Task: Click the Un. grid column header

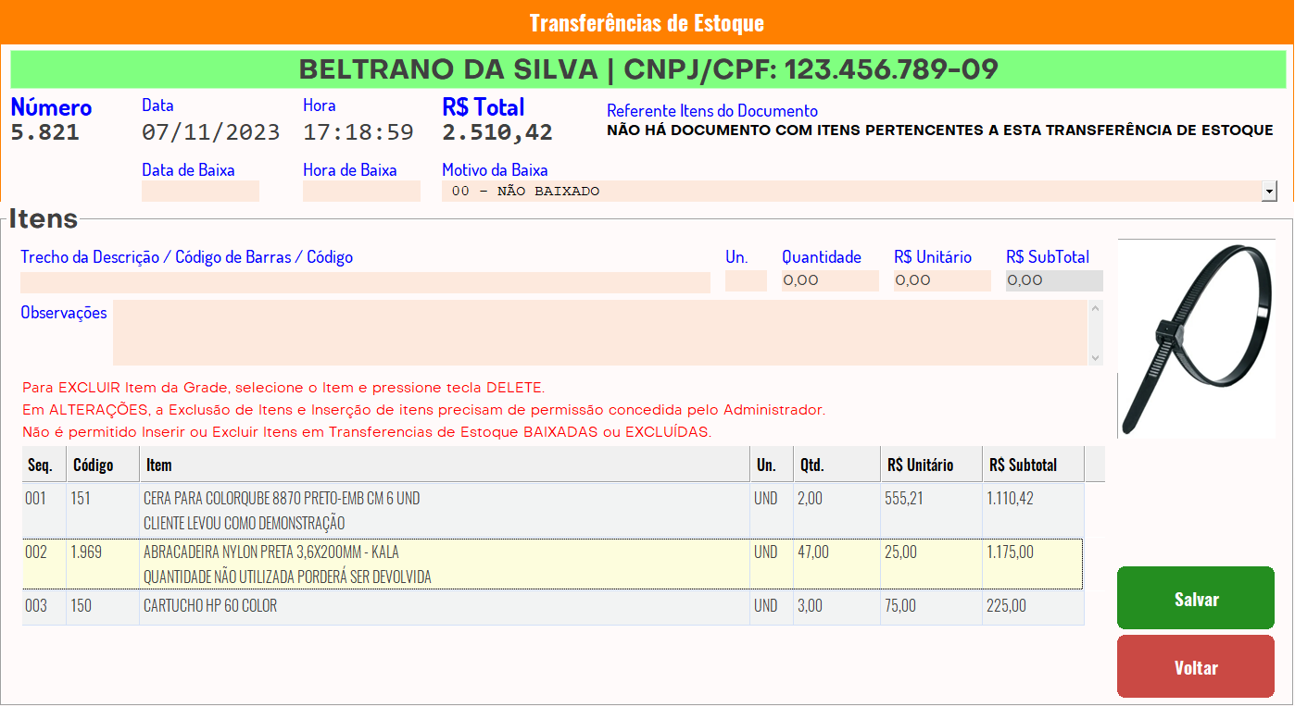Action: 771,465
